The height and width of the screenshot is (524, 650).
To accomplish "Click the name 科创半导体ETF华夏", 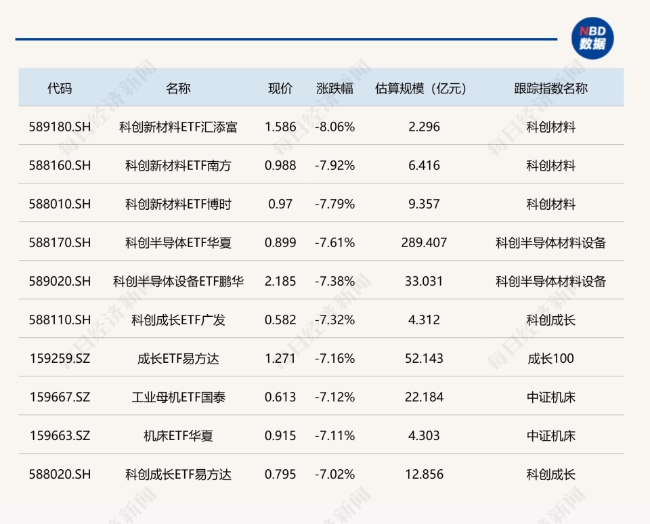I will (178, 242).
